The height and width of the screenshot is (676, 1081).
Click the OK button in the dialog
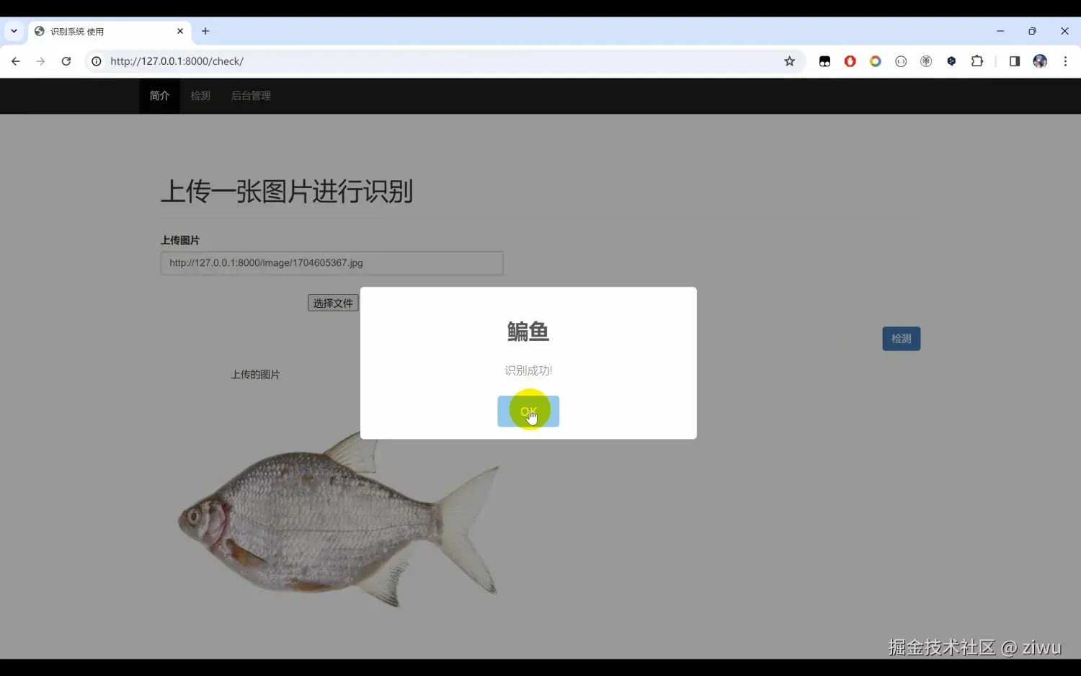(528, 411)
